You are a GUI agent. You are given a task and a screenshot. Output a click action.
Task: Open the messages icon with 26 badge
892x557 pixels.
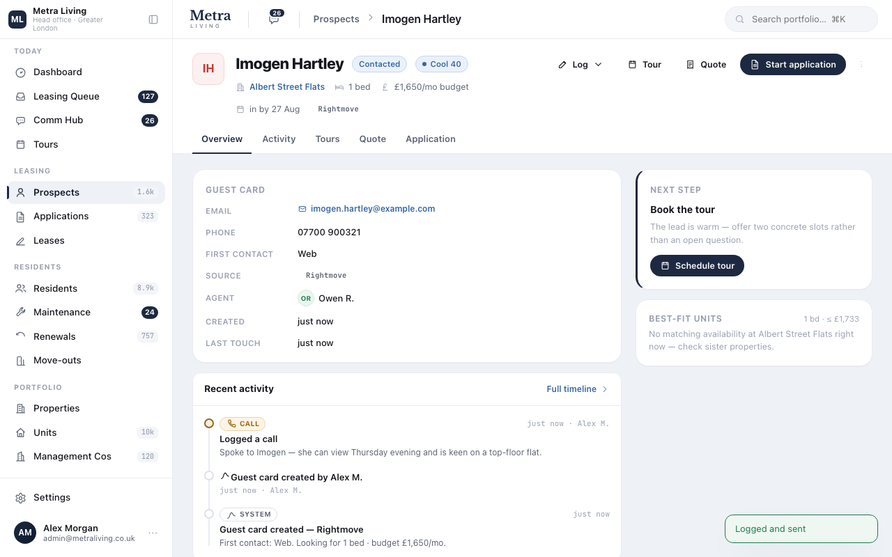tap(275, 19)
